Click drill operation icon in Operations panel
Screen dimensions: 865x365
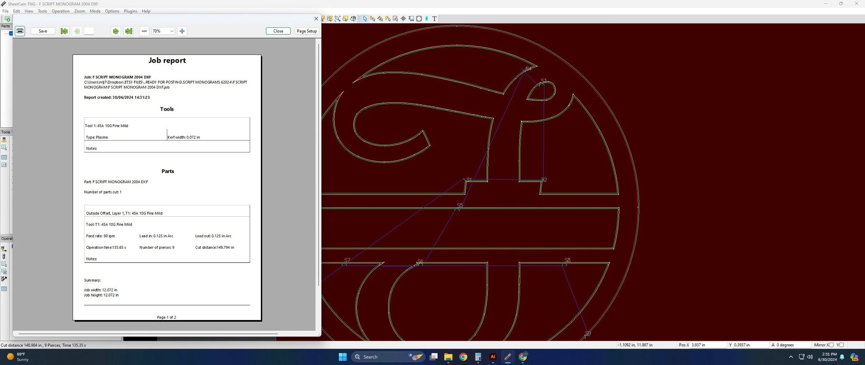[4, 256]
